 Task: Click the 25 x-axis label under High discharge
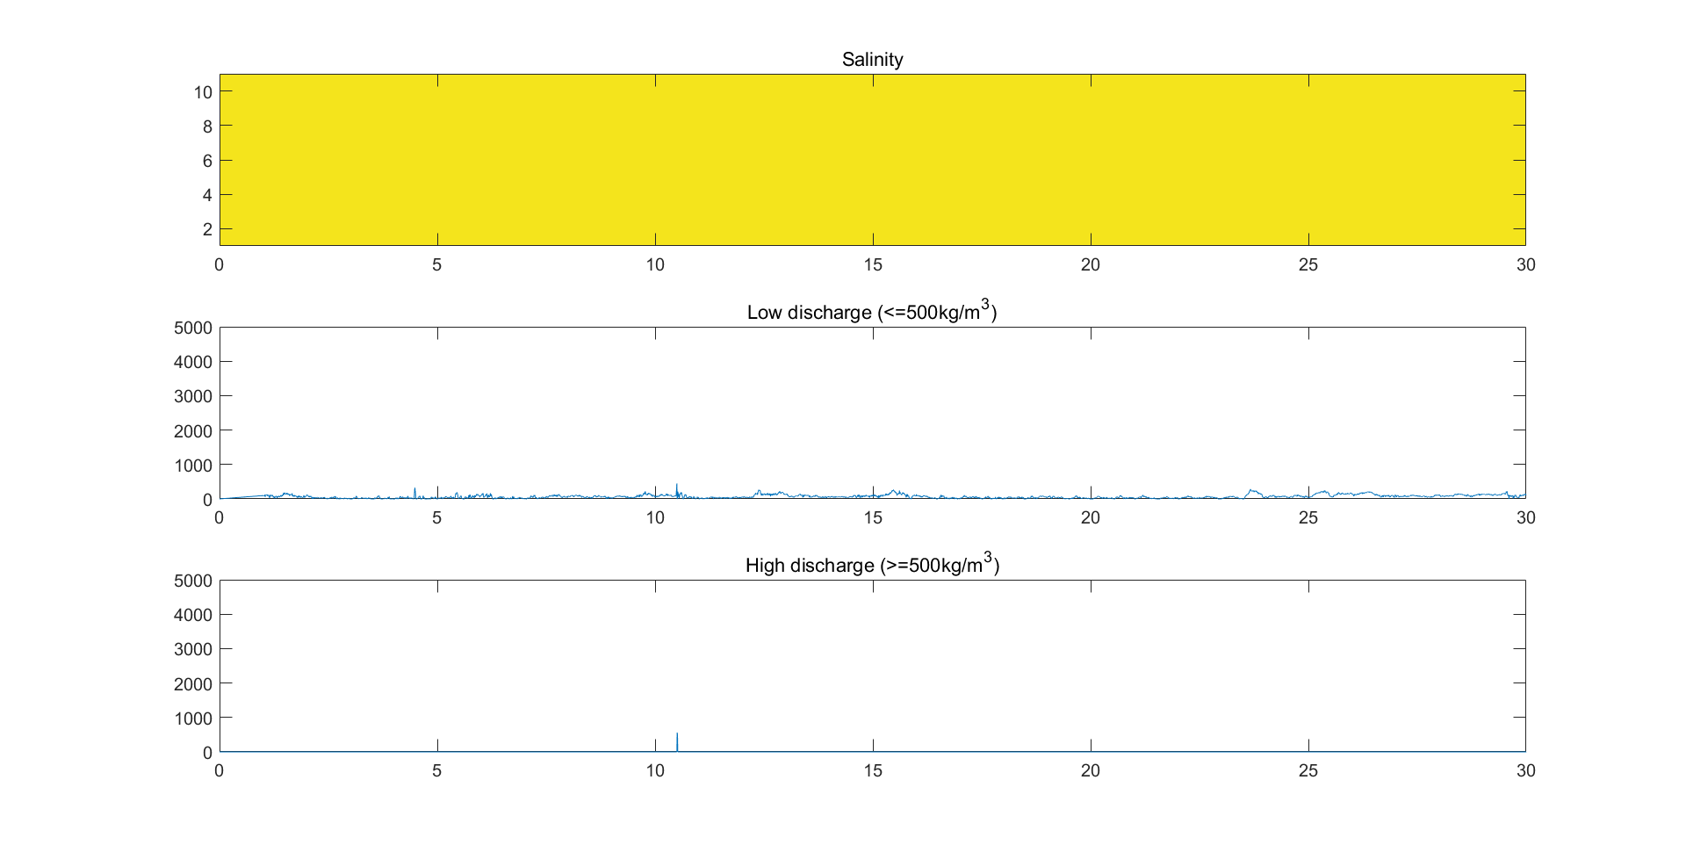click(x=1308, y=770)
